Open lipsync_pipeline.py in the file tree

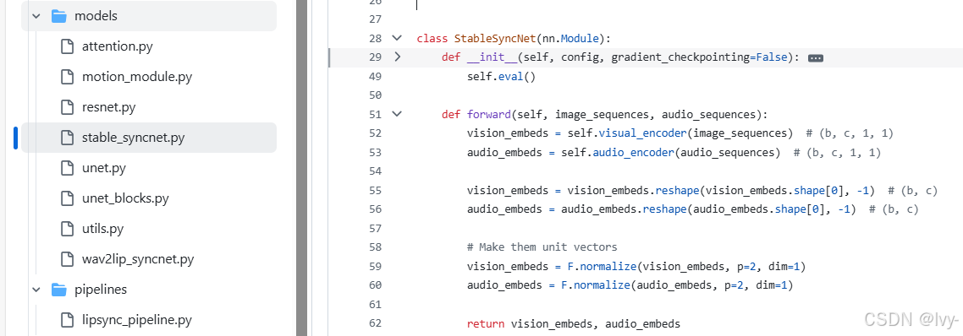coord(137,319)
